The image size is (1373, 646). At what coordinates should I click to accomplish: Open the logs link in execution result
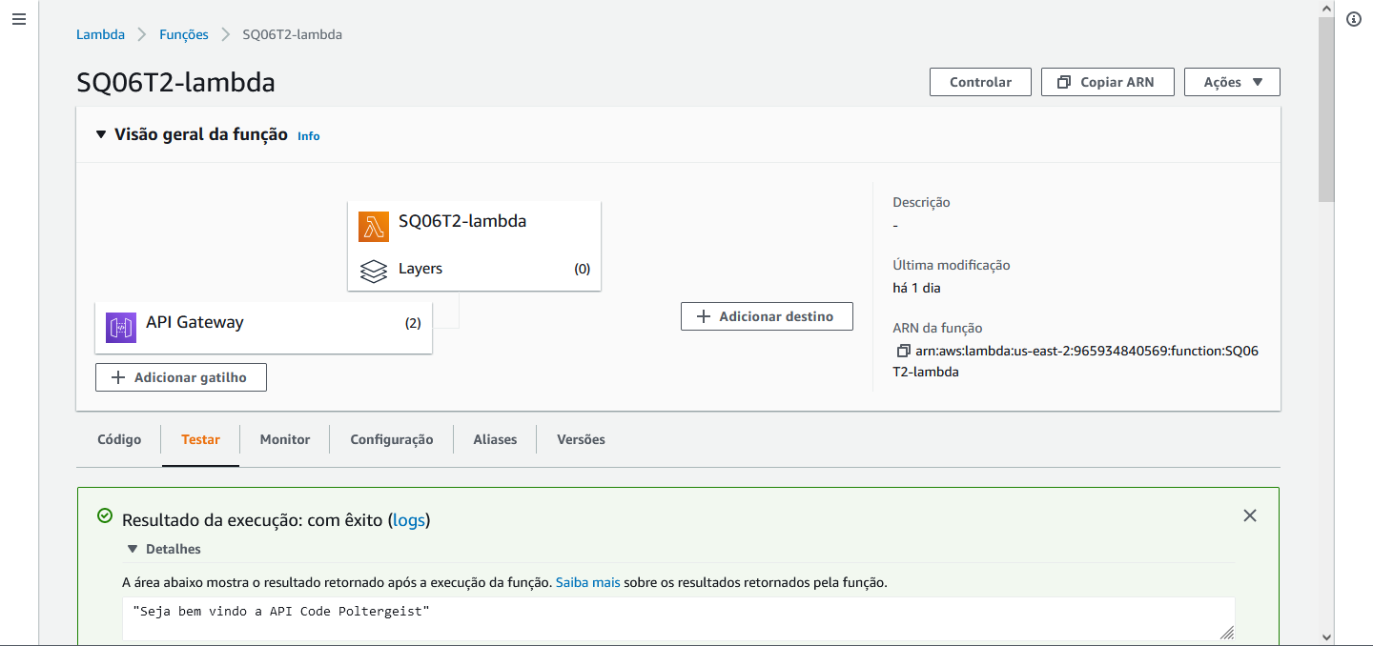(409, 520)
